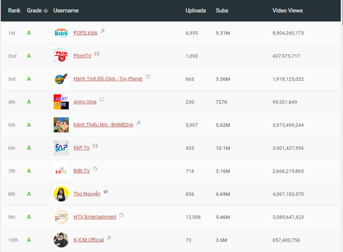Select the 99,301,849 video views value

coord(285,102)
